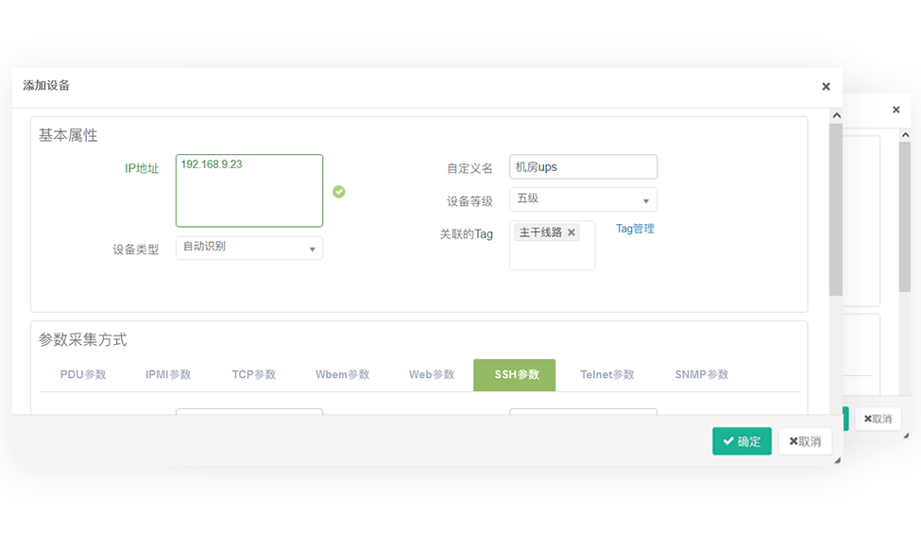Switch to the Wbem参数 tab
This screenshot has height=533, width=921.
pos(343,375)
